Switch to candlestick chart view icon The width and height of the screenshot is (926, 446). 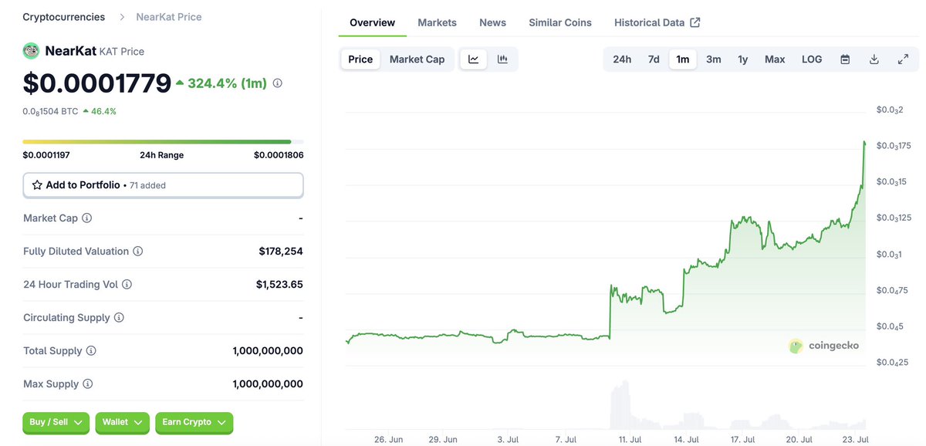tap(502, 59)
